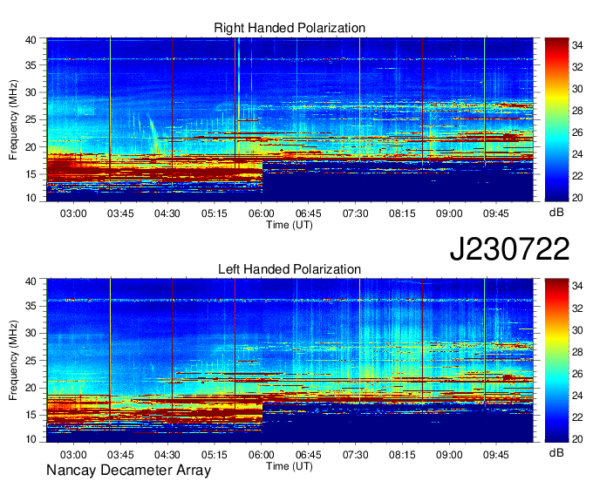This screenshot has width=593, height=481.
Task: Click the 35 frequency tick in bottom panel
Action: pyautogui.click(x=31, y=306)
